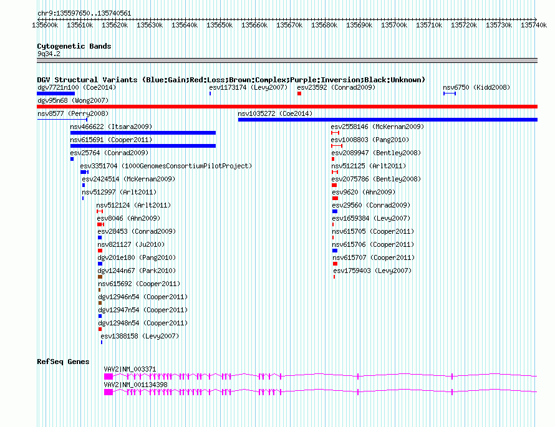Click esv28453 (Conrad2009) label

pos(137,231)
